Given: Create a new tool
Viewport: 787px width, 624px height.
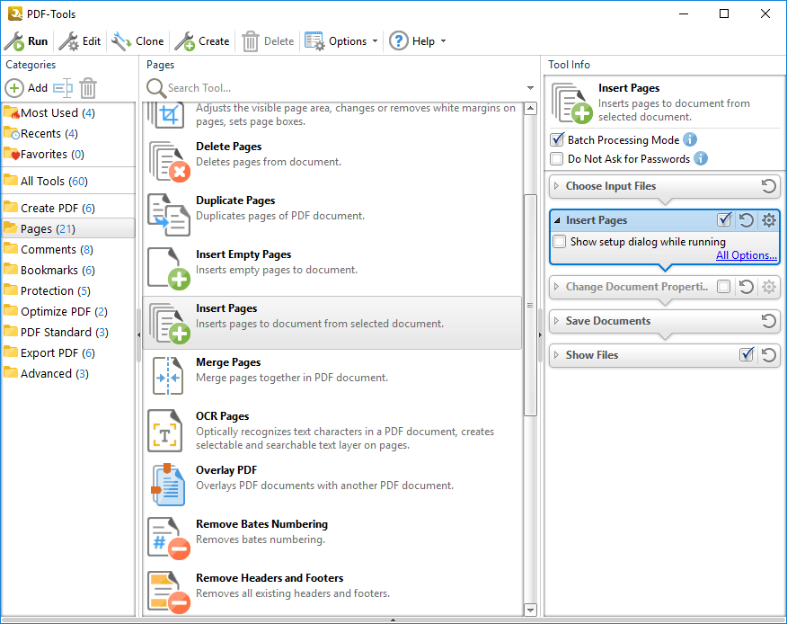Looking at the screenshot, I should (202, 41).
